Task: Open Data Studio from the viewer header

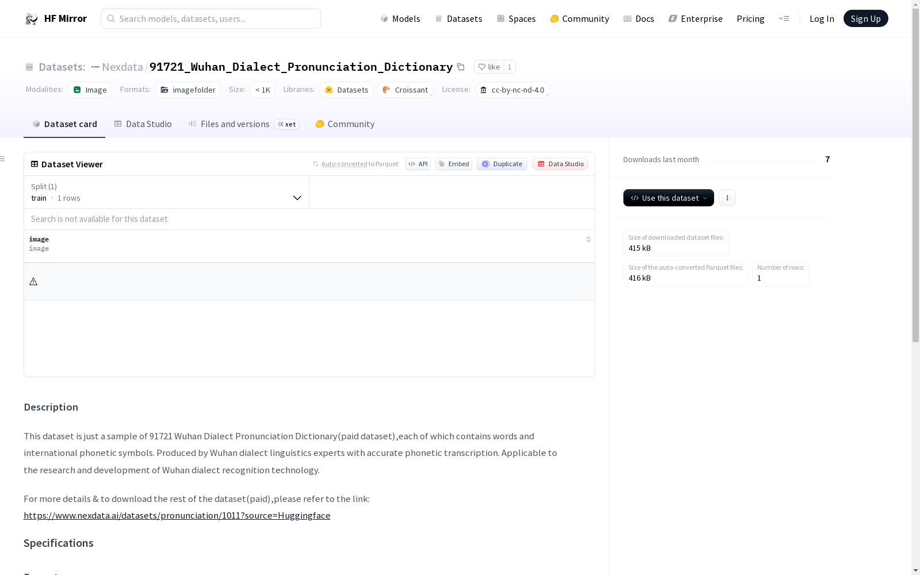Action: tap(561, 164)
